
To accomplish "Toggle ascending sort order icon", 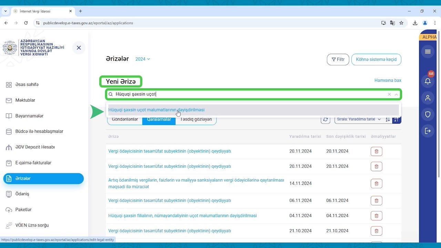I will tap(388, 120).
